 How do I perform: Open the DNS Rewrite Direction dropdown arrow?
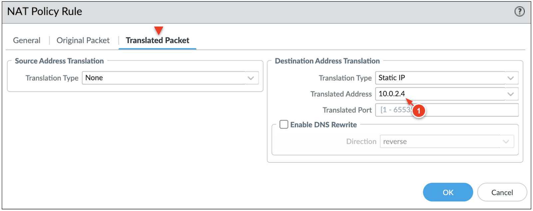pyautogui.click(x=506, y=142)
